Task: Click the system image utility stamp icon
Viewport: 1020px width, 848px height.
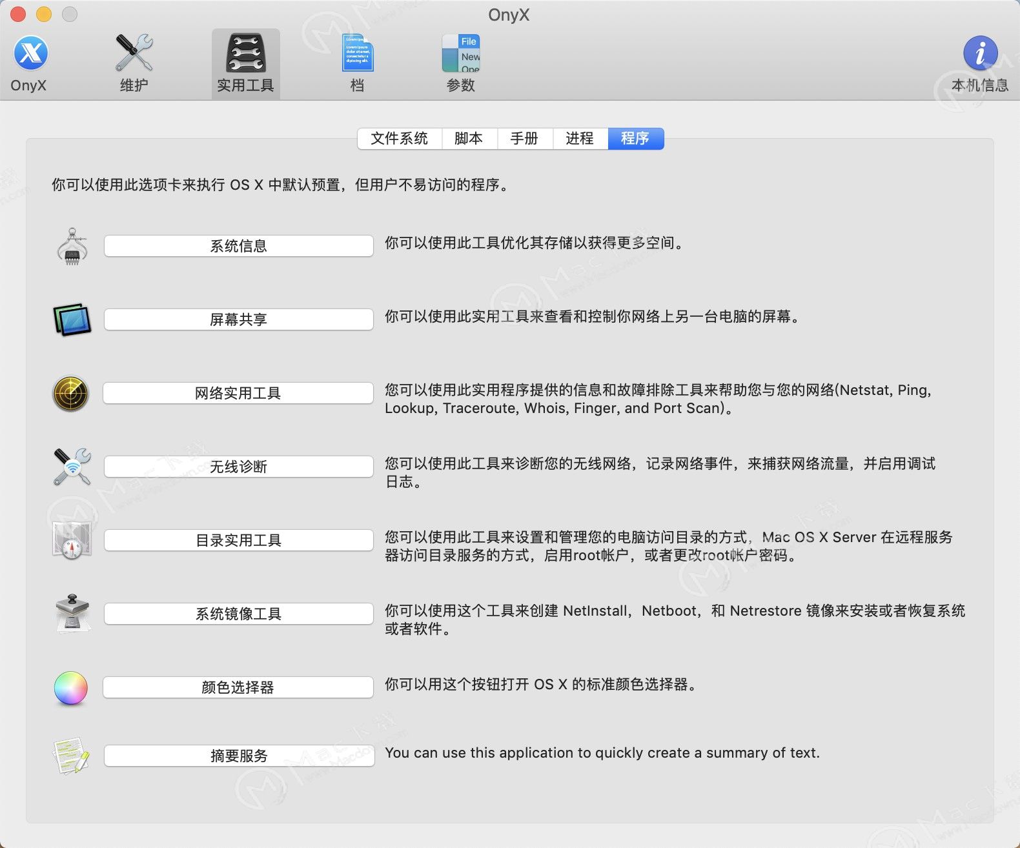Action: [72, 614]
